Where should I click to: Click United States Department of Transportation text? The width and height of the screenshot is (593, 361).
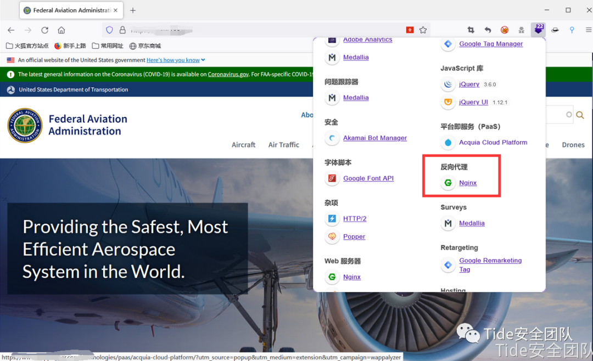point(74,89)
